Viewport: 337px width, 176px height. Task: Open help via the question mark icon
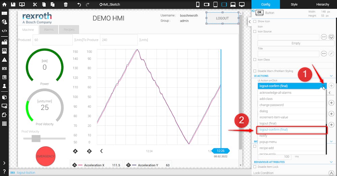[x=4, y=172]
